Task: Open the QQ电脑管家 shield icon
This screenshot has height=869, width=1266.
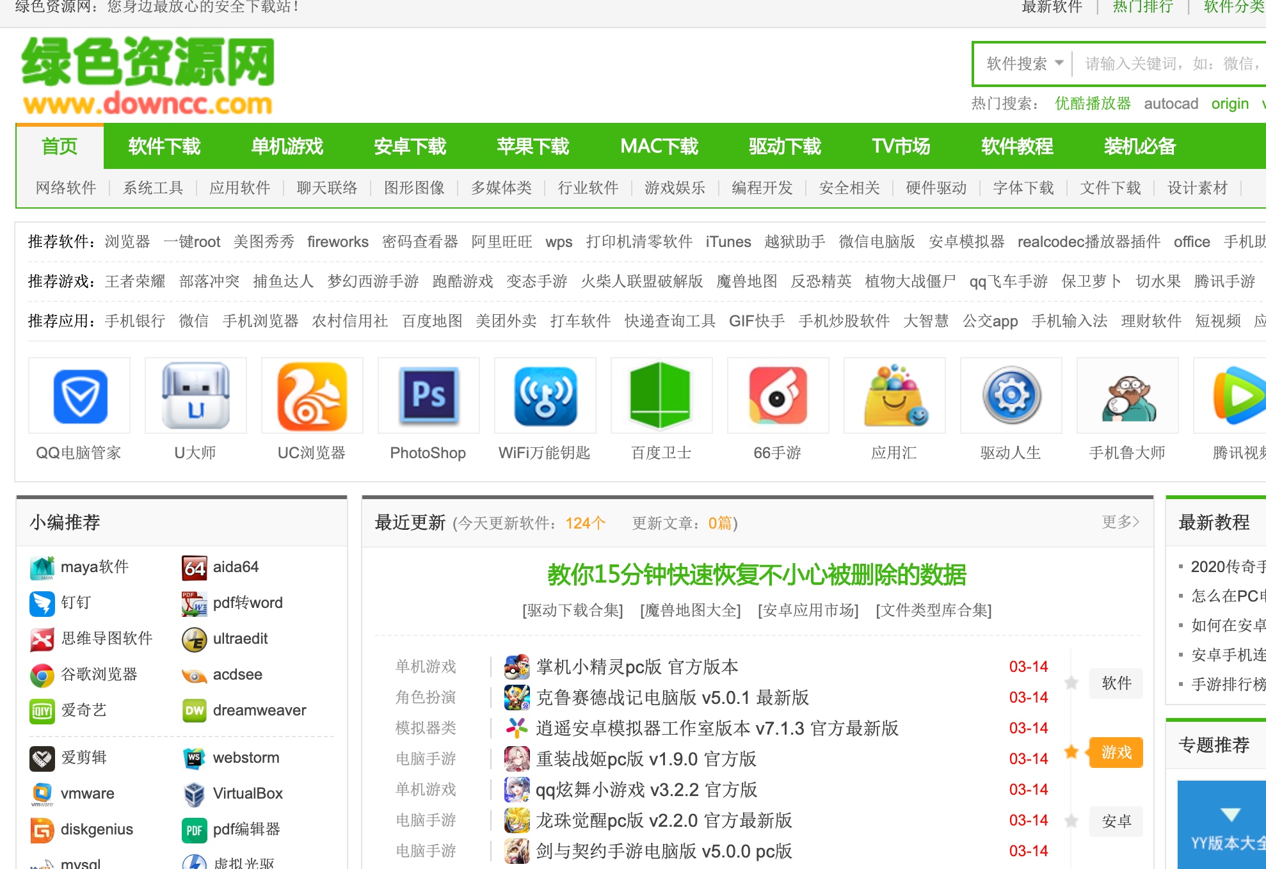Action: tap(79, 396)
